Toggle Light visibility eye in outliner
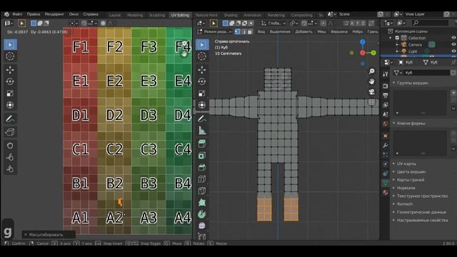 point(453,51)
